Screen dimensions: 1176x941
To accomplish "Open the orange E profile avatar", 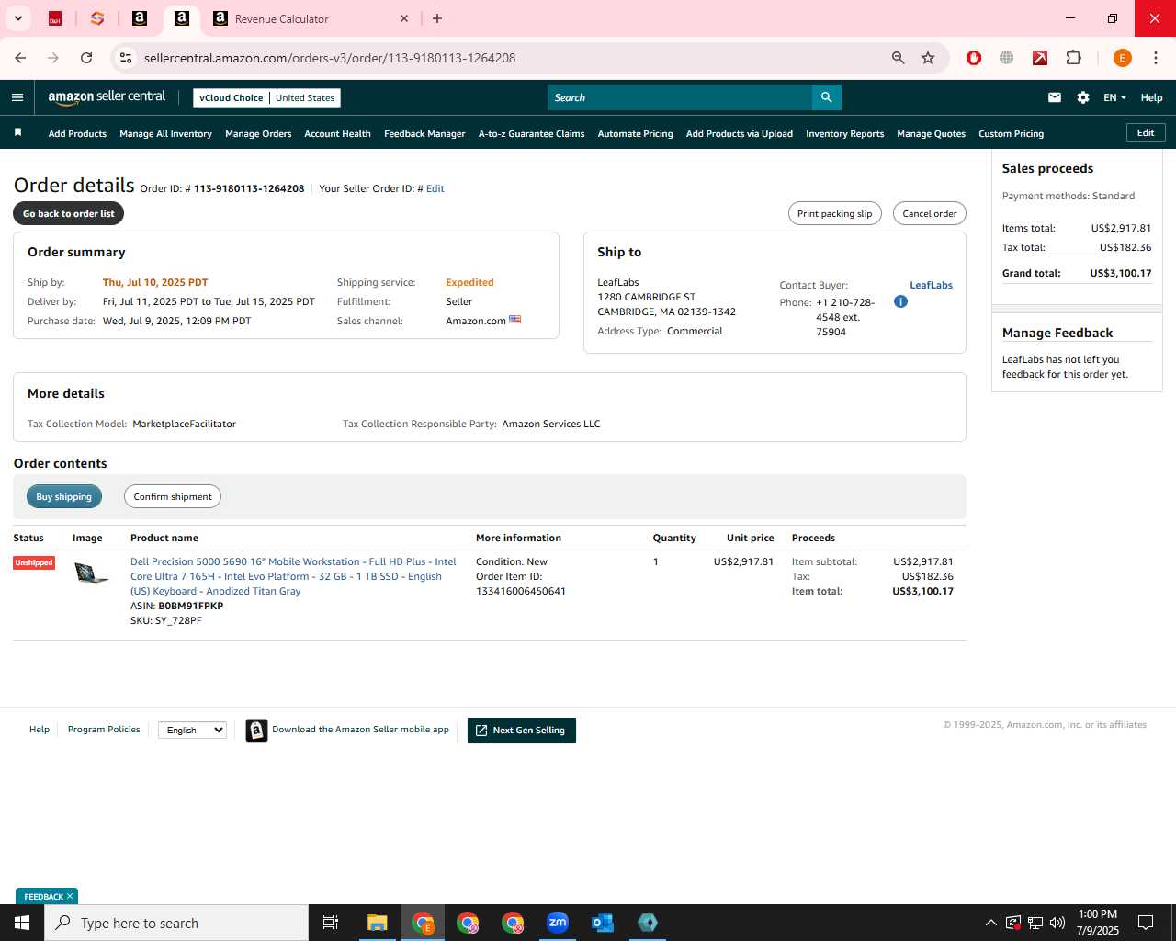I will pyautogui.click(x=1122, y=58).
